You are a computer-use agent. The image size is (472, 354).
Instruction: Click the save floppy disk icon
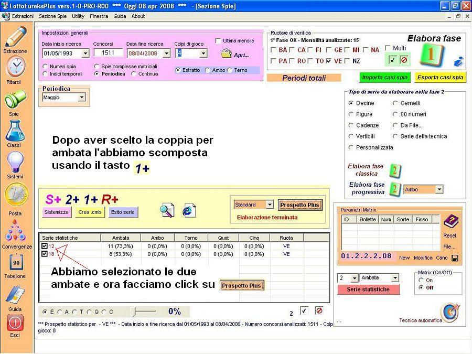455,258
